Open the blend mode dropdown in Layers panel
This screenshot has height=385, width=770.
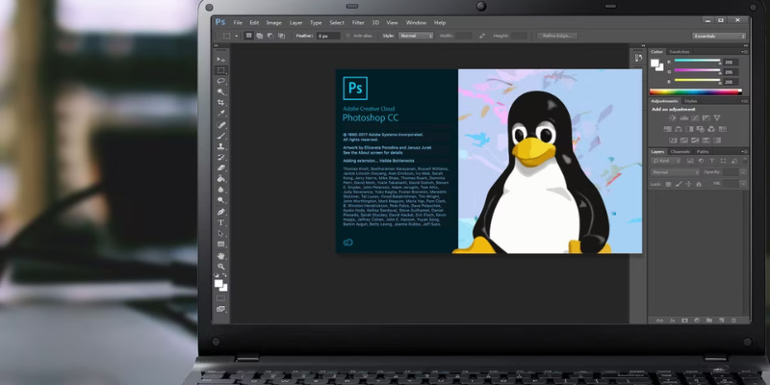673,172
